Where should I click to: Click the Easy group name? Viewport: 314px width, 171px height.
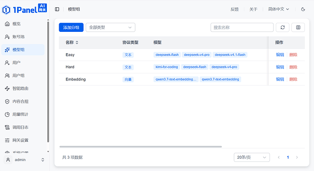pyautogui.click(x=70, y=55)
